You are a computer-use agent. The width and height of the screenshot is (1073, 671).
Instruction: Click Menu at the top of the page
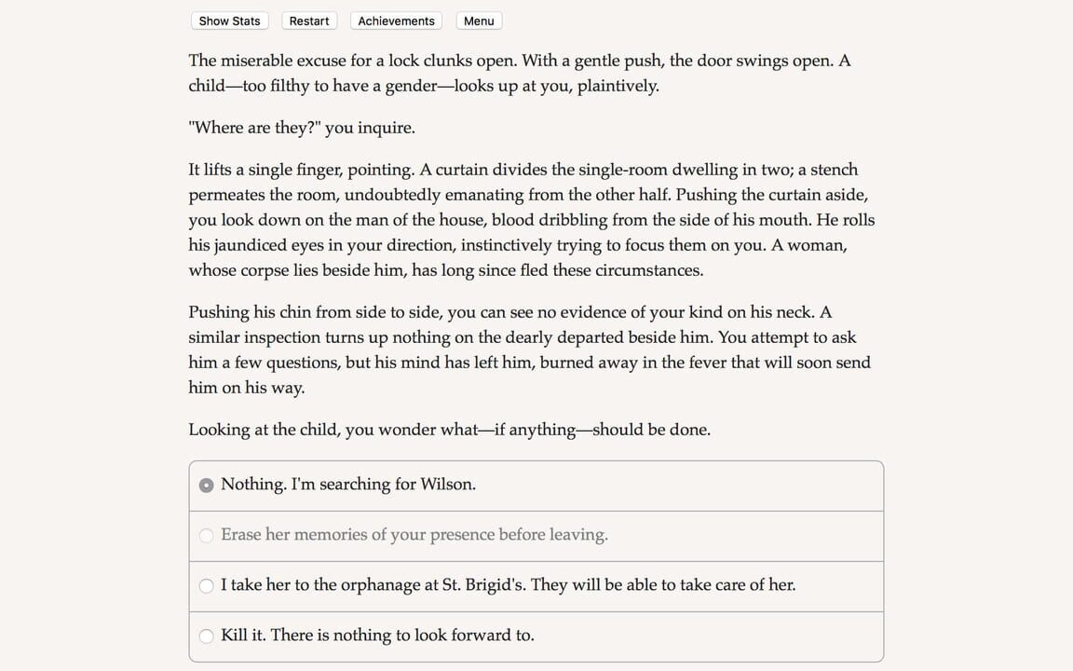click(x=478, y=21)
